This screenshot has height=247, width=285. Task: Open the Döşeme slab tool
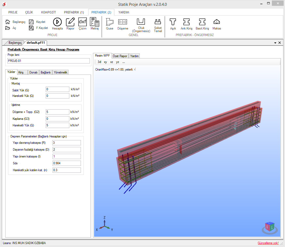[x=123, y=24]
